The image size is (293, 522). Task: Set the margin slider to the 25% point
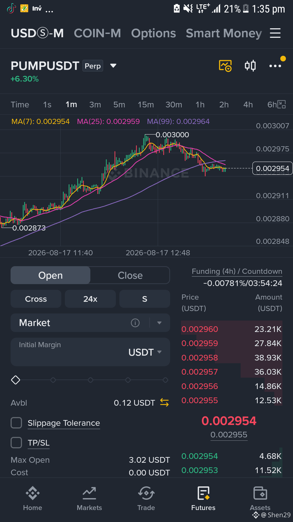53,380
